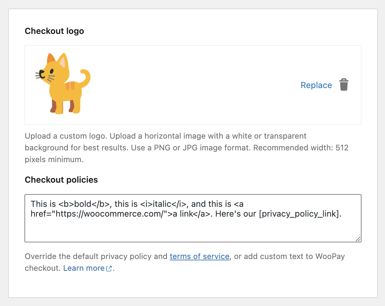
Task: Delete the checkout logo using trash icon
Action: pos(344,85)
